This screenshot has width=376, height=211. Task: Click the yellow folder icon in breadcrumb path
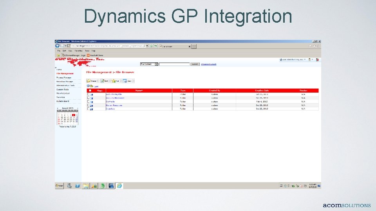point(91,86)
